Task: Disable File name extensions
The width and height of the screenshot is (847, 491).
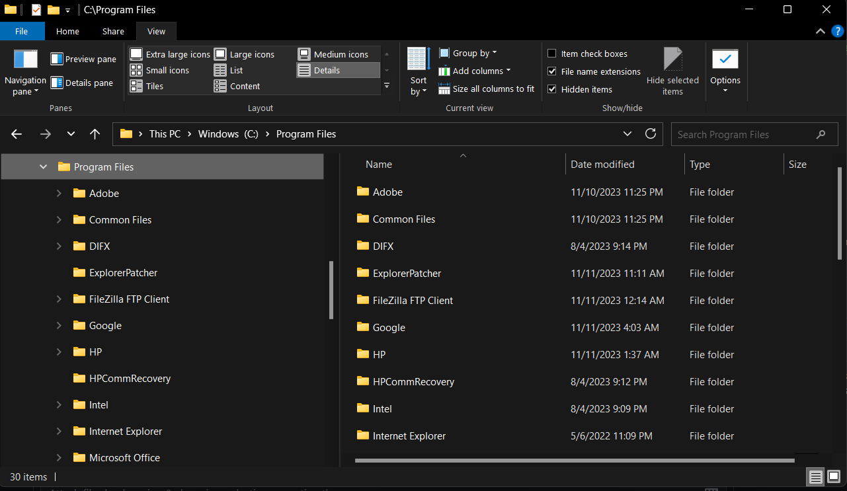Action: point(552,71)
